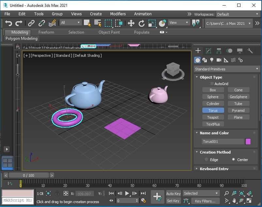The height and width of the screenshot is (207, 262).
Task: Open the Standard Primitives dropdown
Action: 226,69
